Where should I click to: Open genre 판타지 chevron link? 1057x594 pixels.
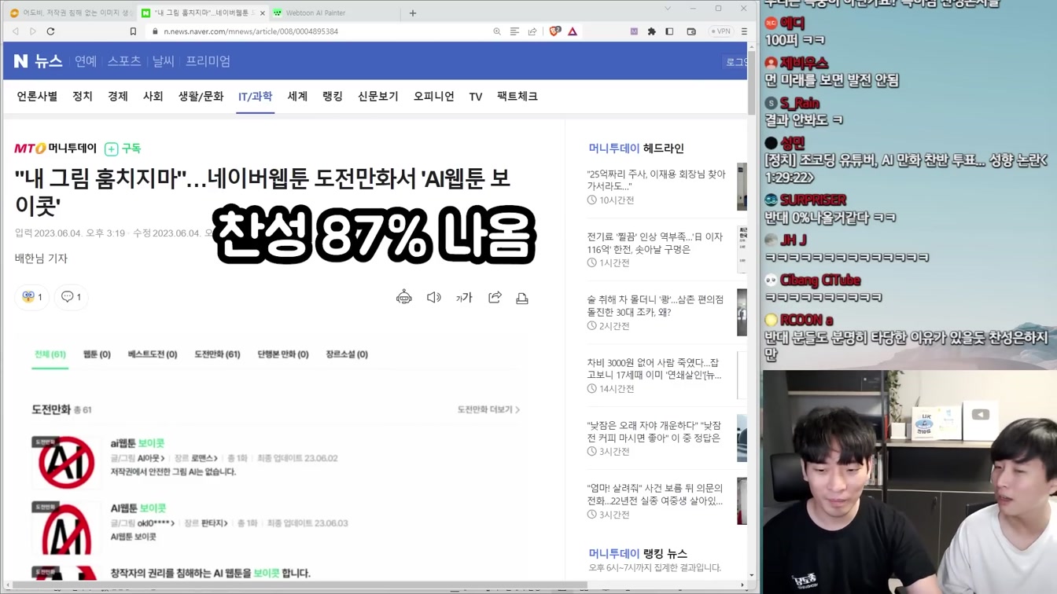click(215, 523)
